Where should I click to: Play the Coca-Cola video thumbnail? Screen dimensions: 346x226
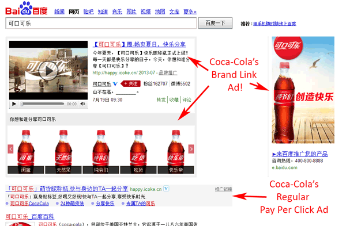click(48, 70)
